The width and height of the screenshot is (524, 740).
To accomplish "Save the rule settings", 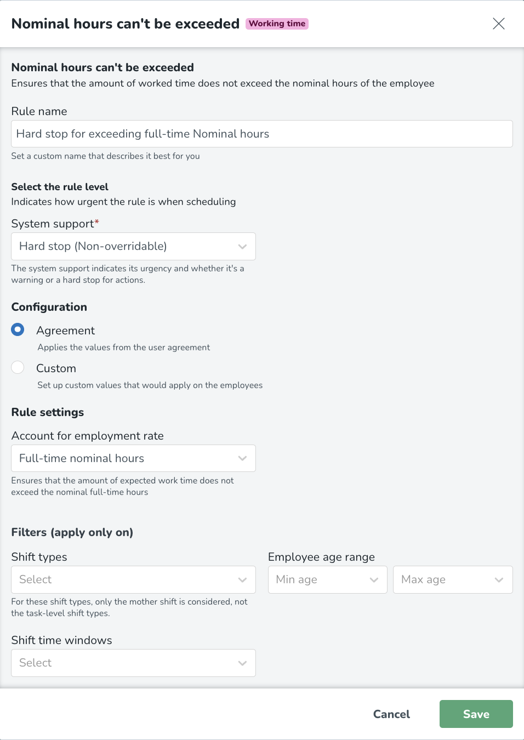I will 476,714.
